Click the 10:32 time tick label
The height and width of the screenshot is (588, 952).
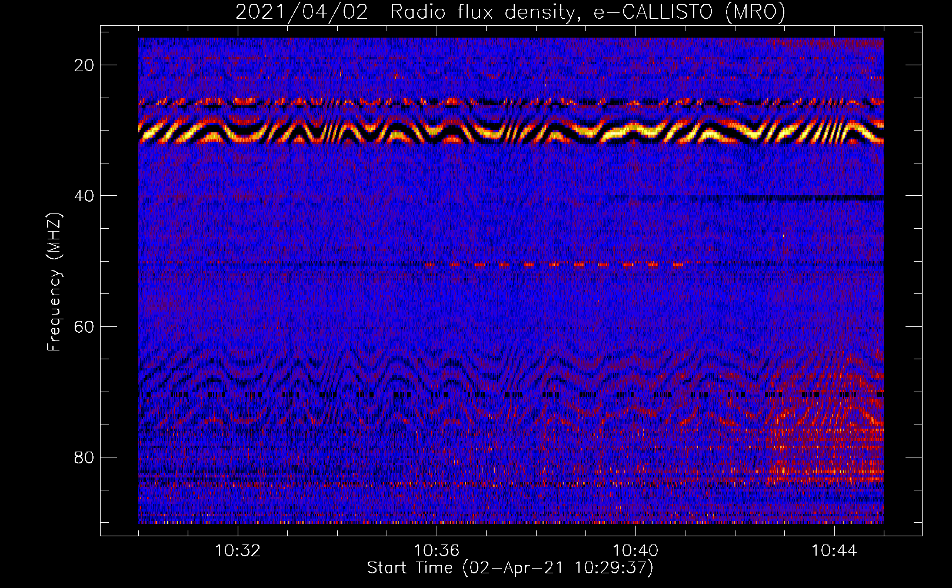point(238,551)
